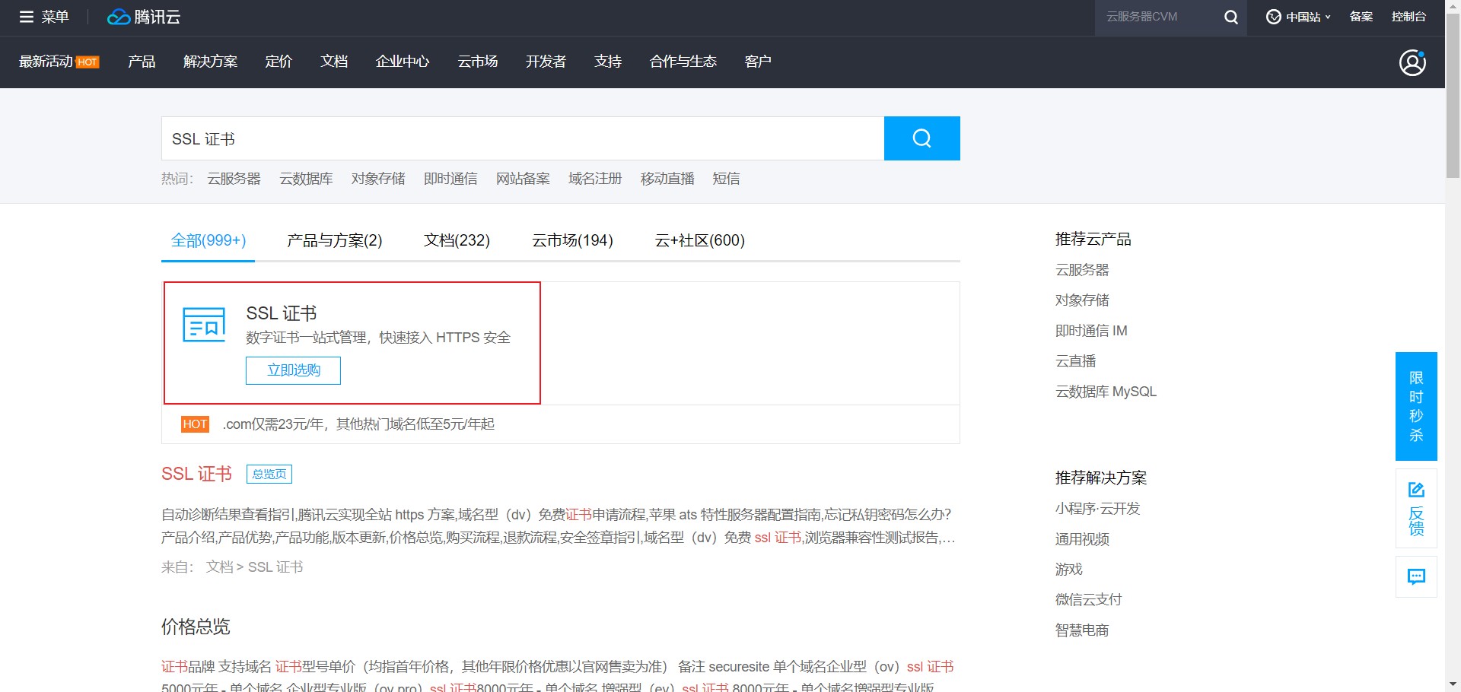Viewport: 1461px width, 692px height.
Task: Click the .com仅需23元/年 promo text
Action: (x=358, y=424)
